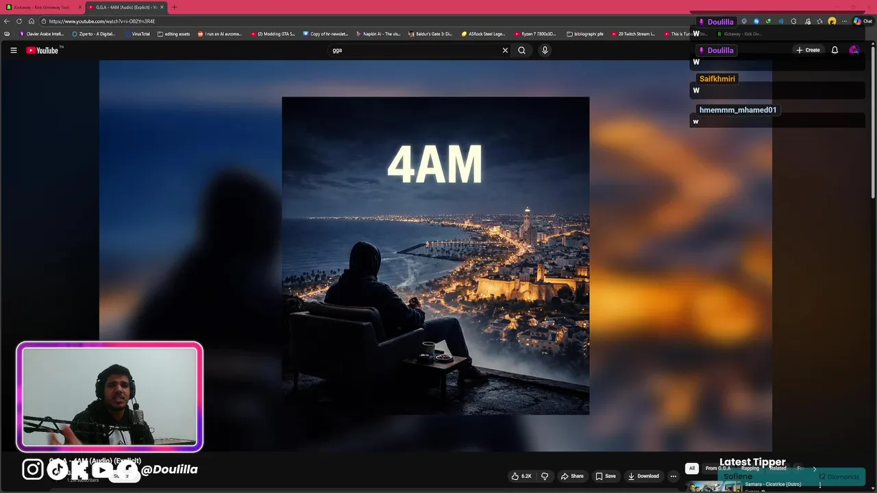Select the 'All' filter chip

point(691,468)
